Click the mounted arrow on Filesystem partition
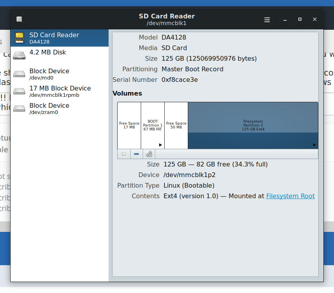 click(x=314, y=145)
